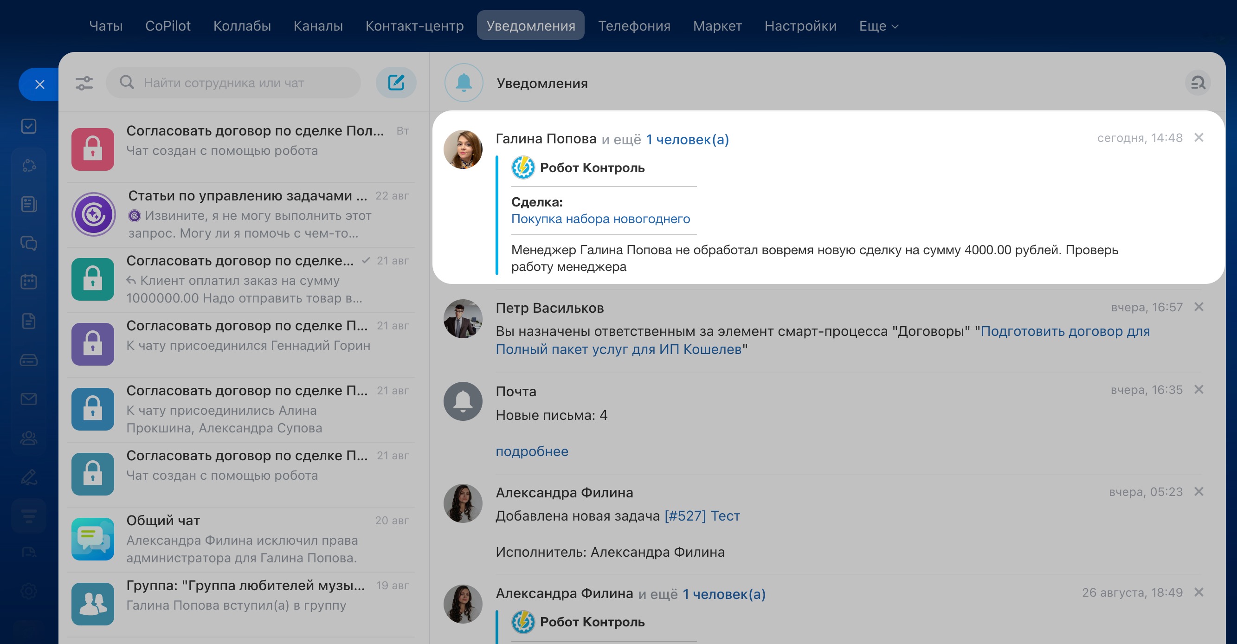Open the Телефония tab
Screen dimensions: 1237x644
pyautogui.click(x=634, y=26)
